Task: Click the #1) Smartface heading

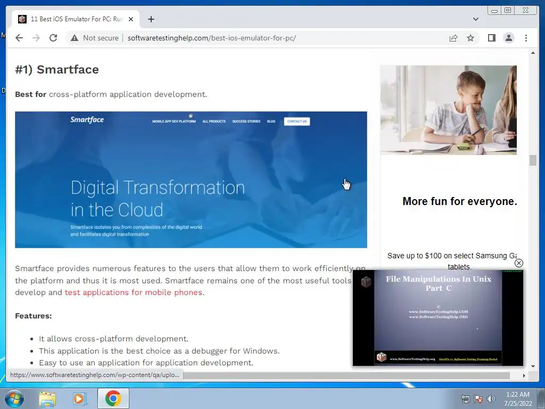Action: point(57,70)
